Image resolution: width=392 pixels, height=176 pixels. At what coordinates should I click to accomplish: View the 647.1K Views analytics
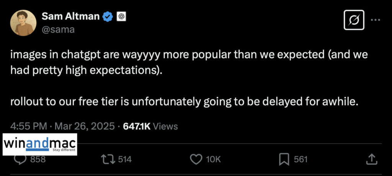pos(150,126)
